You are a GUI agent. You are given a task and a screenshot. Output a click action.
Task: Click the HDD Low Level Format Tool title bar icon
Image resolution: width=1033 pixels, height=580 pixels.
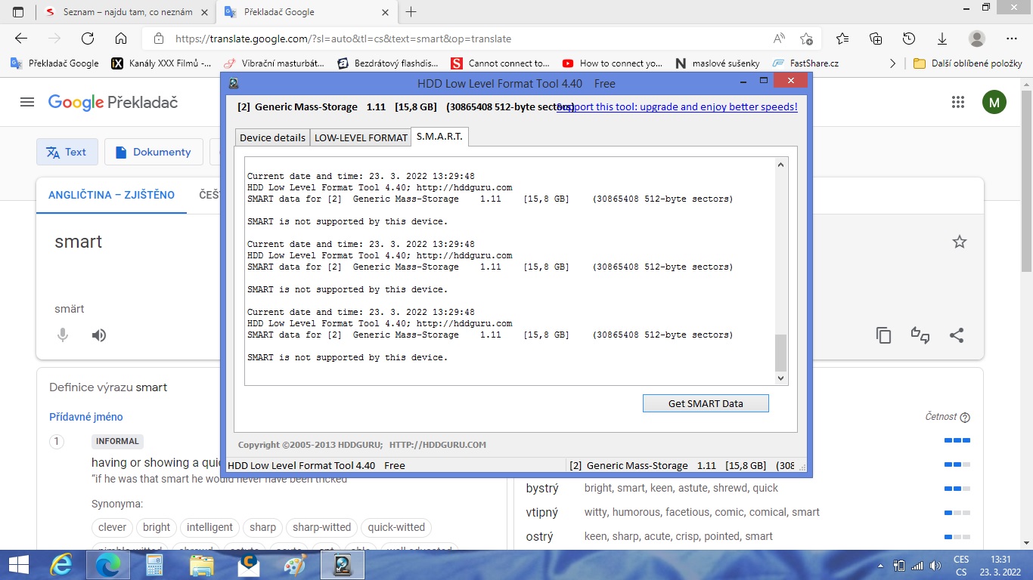tap(234, 84)
